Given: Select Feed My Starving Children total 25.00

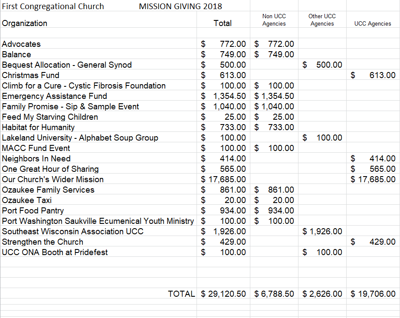Looking at the screenshot, I should [x=223, y=117].
